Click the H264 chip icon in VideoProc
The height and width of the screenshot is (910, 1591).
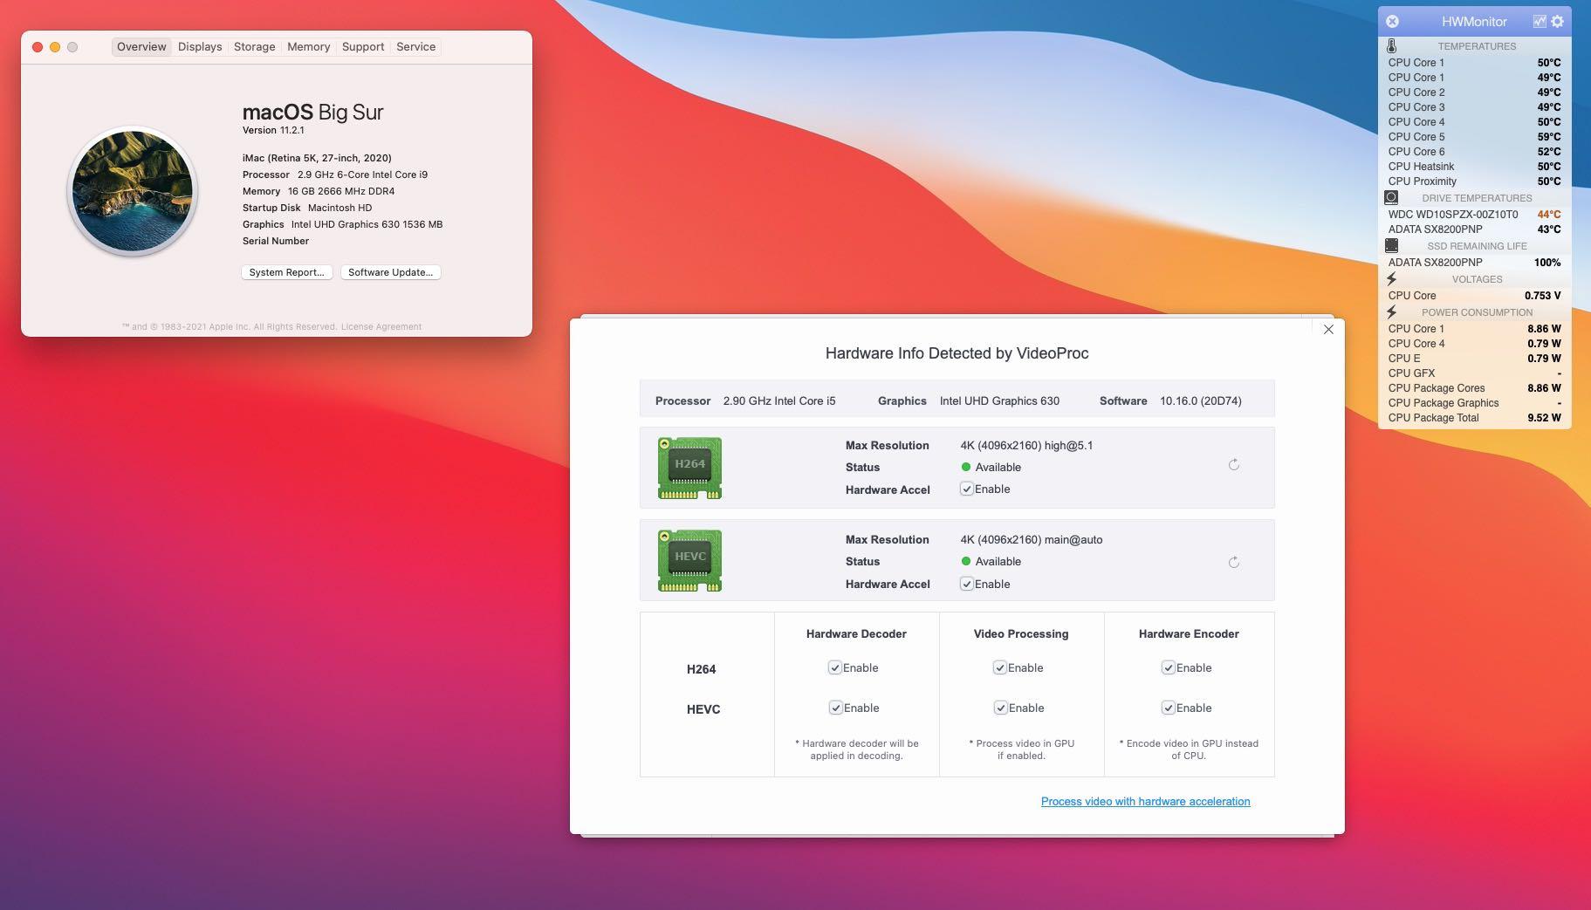point(689,468)
